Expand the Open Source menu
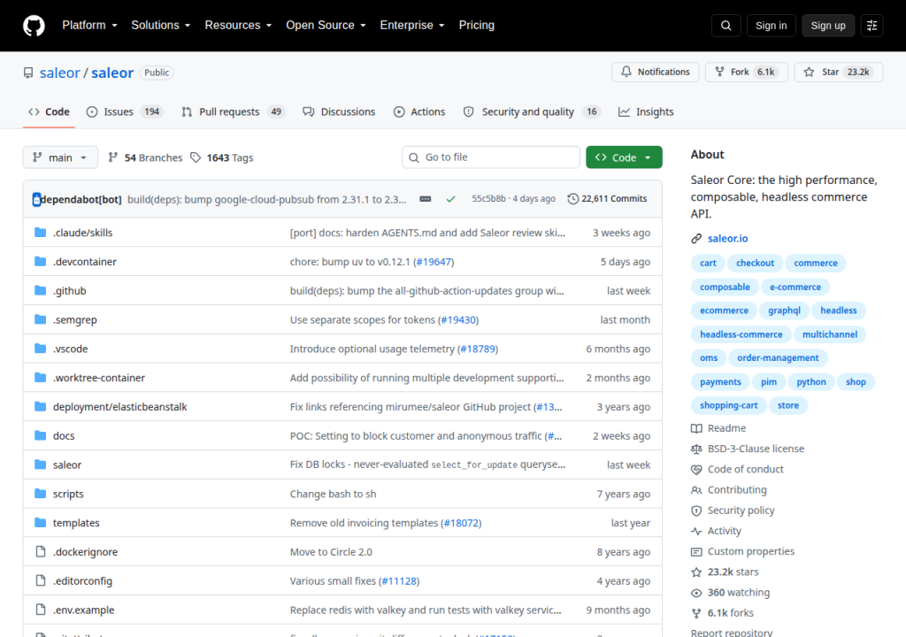This screenshot has width=906, height=637. 326,26
